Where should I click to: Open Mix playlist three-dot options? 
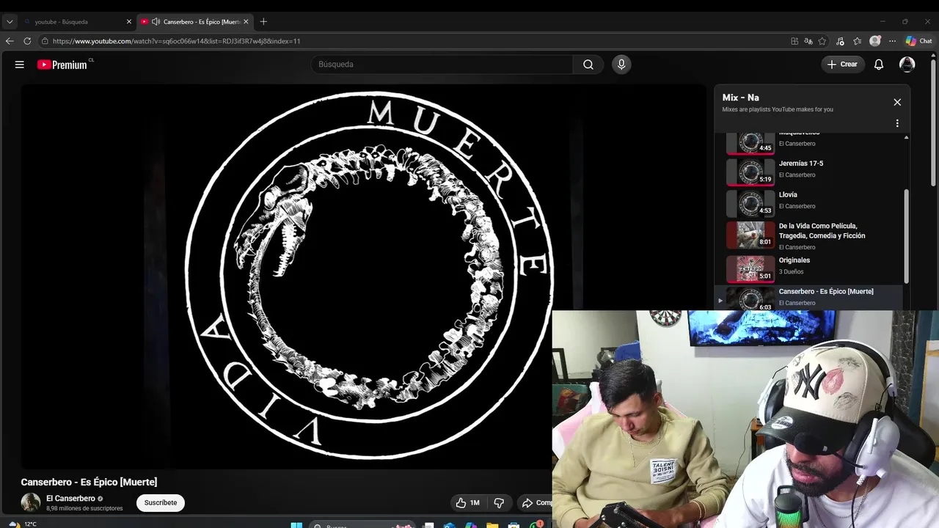897,123
